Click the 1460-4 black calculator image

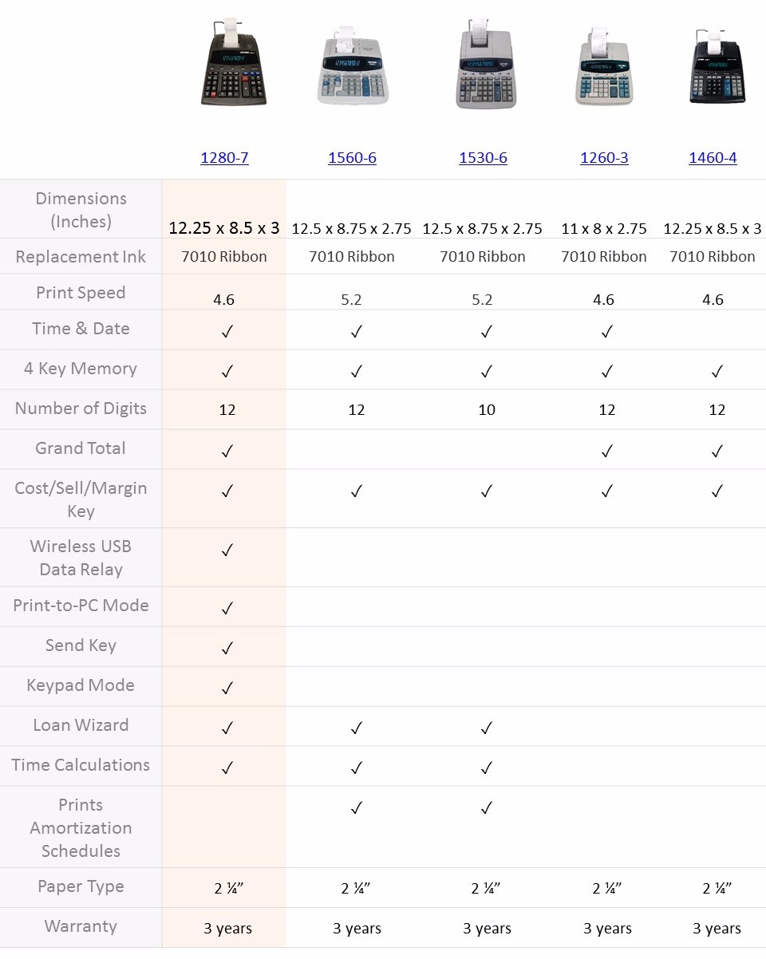pyautogui.click(x=716, y=67)
